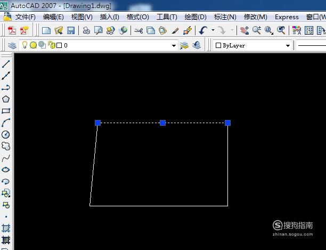Click the first red PDF icon
The image size is (326, 250).
click(12, 30)
